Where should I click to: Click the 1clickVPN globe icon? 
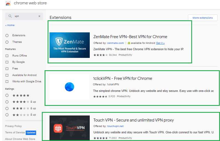pos(70,87)
